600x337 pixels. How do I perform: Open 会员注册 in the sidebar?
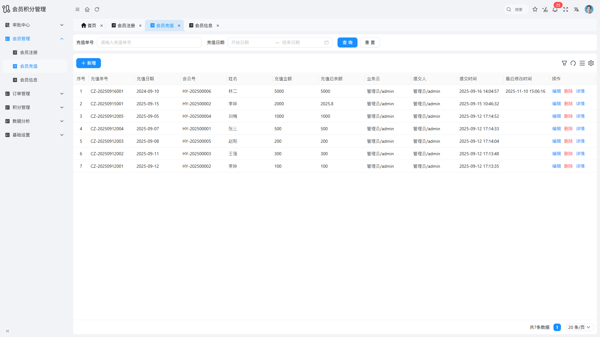(x=29, y=52)
